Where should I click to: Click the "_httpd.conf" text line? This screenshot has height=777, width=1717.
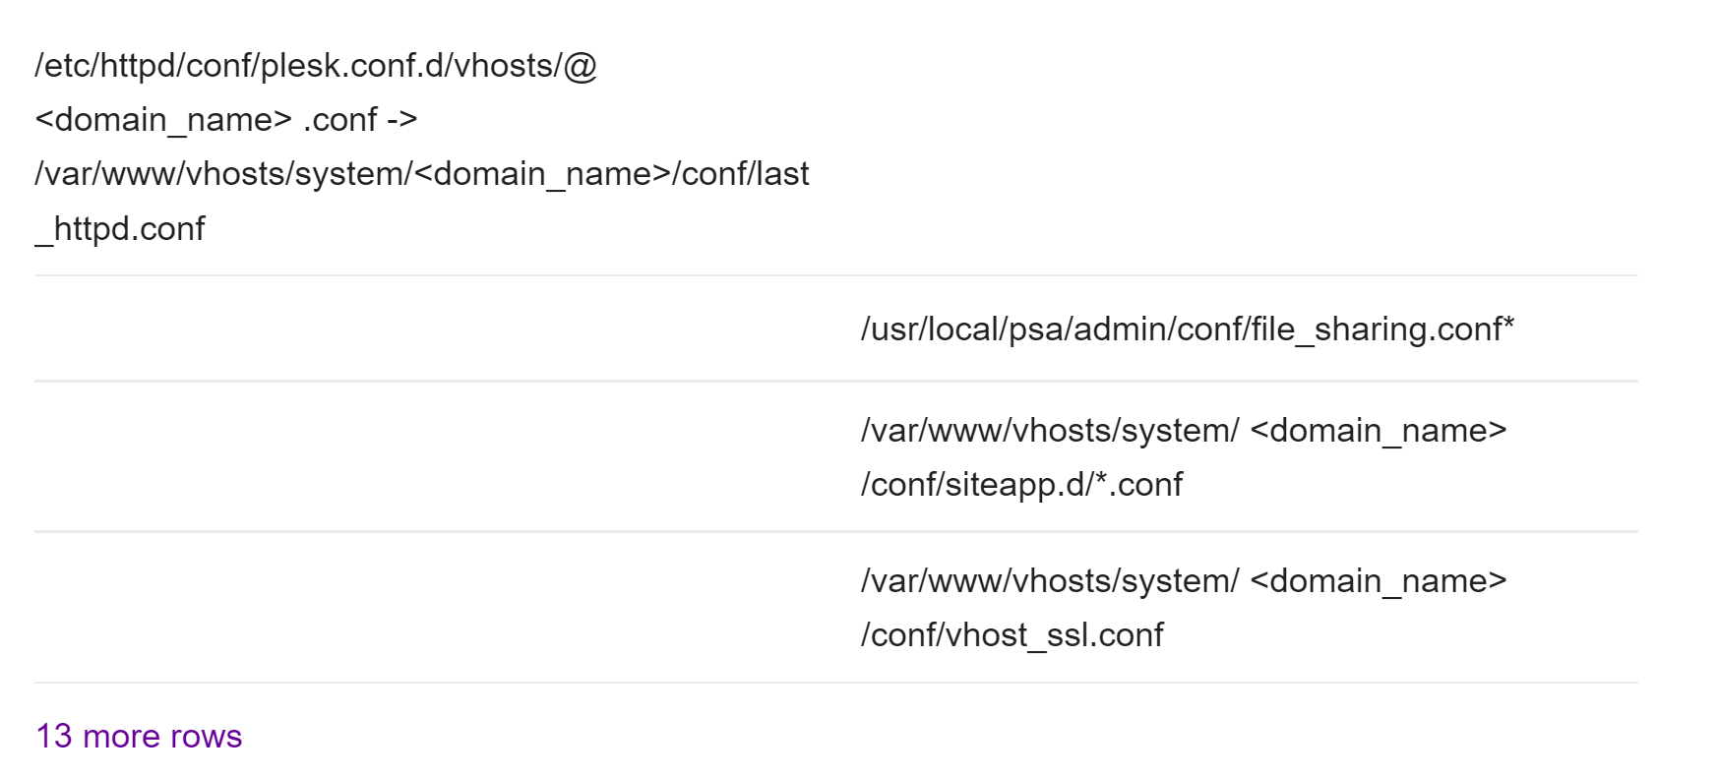[x=120, y=229]
